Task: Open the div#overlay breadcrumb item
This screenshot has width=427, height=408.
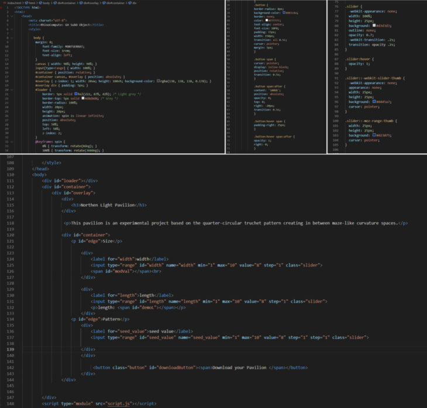Action: (x=91, y=3)
